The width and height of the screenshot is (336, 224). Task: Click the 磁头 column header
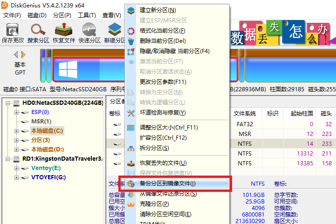pyautogui.click(x=326, y=114)
